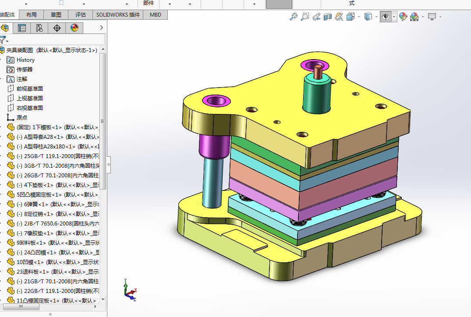Open the PropertyManager panel tab
The width and height of the screenshot is (471, 317).
point(21,28)
